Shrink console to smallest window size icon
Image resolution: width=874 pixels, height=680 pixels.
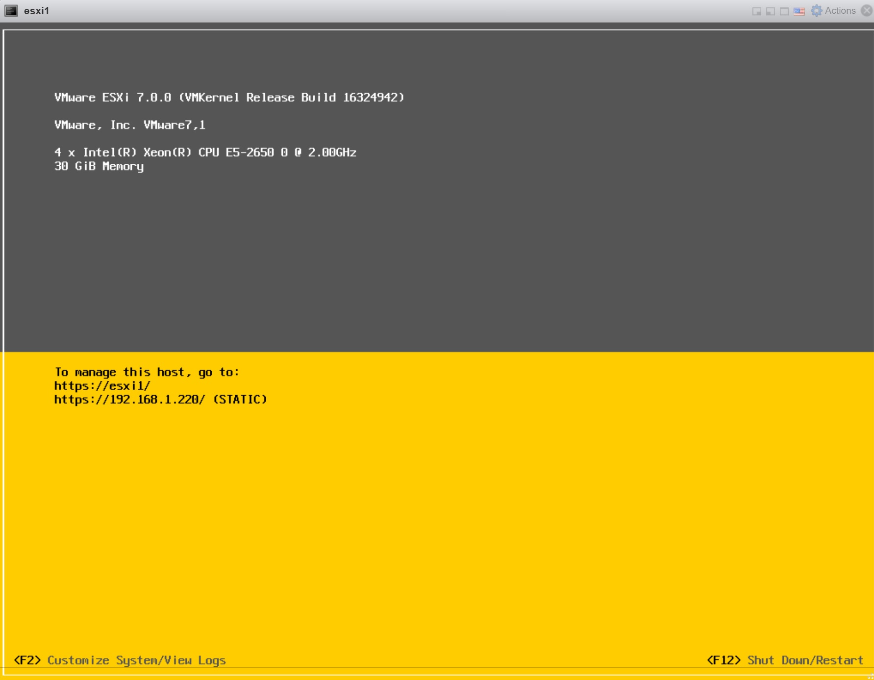[756, 11]
